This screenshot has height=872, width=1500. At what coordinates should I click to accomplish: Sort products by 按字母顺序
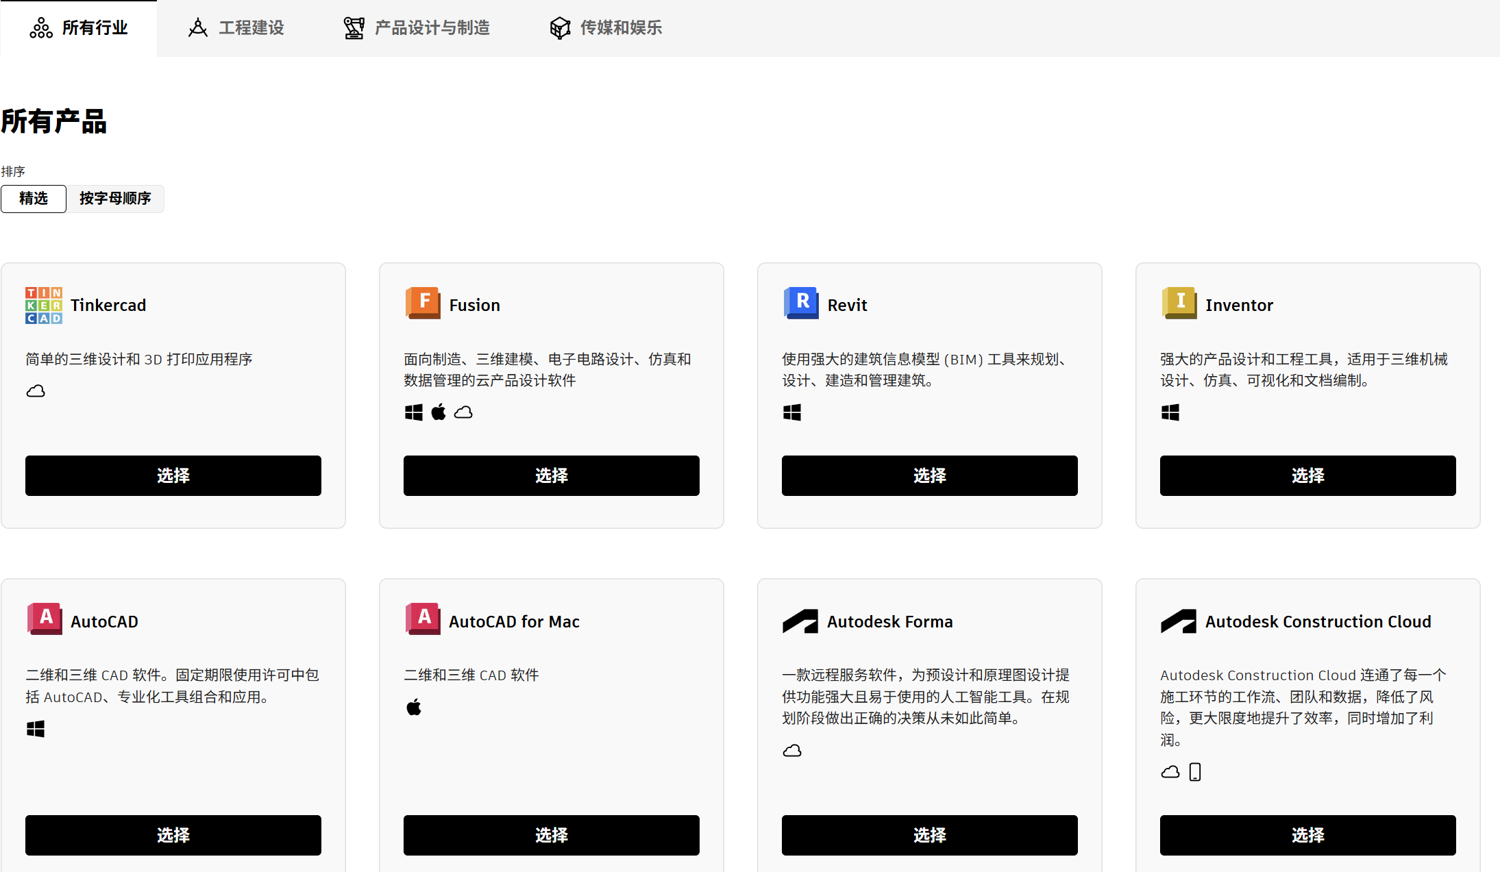(x=115, y=199)
